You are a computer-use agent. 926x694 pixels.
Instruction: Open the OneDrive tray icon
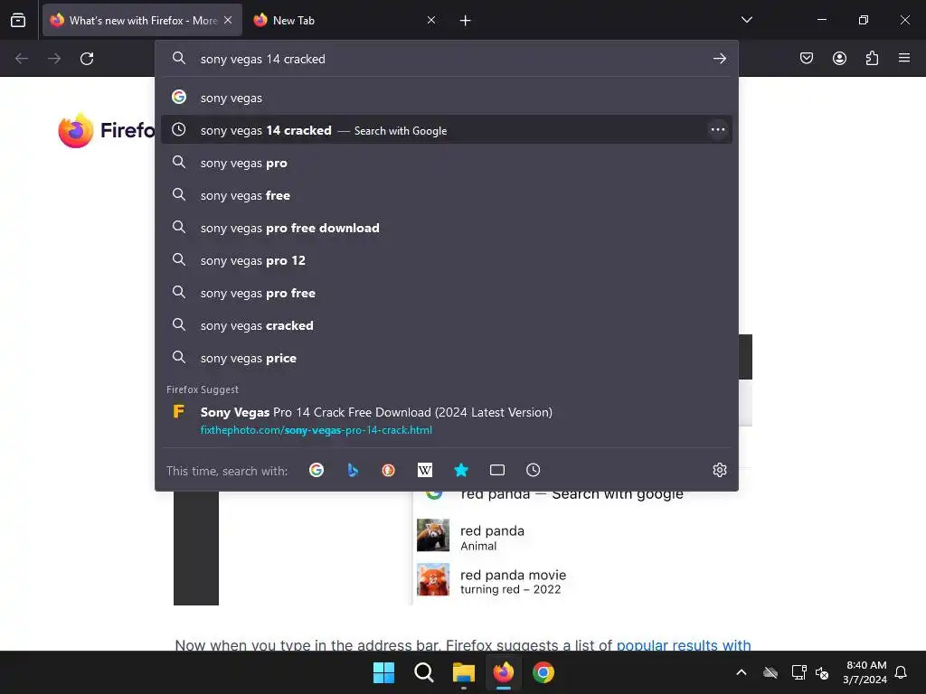pos(770,672)
